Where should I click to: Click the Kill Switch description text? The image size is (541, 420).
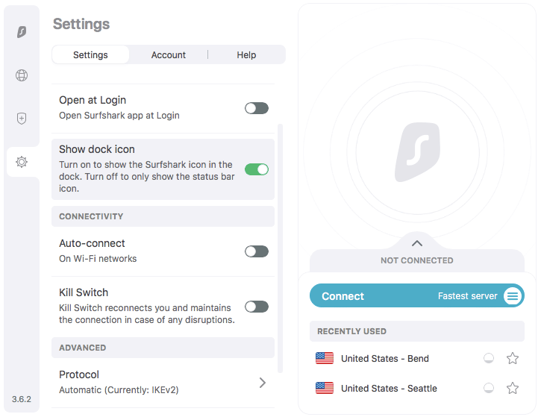click(x=147, y=314)
